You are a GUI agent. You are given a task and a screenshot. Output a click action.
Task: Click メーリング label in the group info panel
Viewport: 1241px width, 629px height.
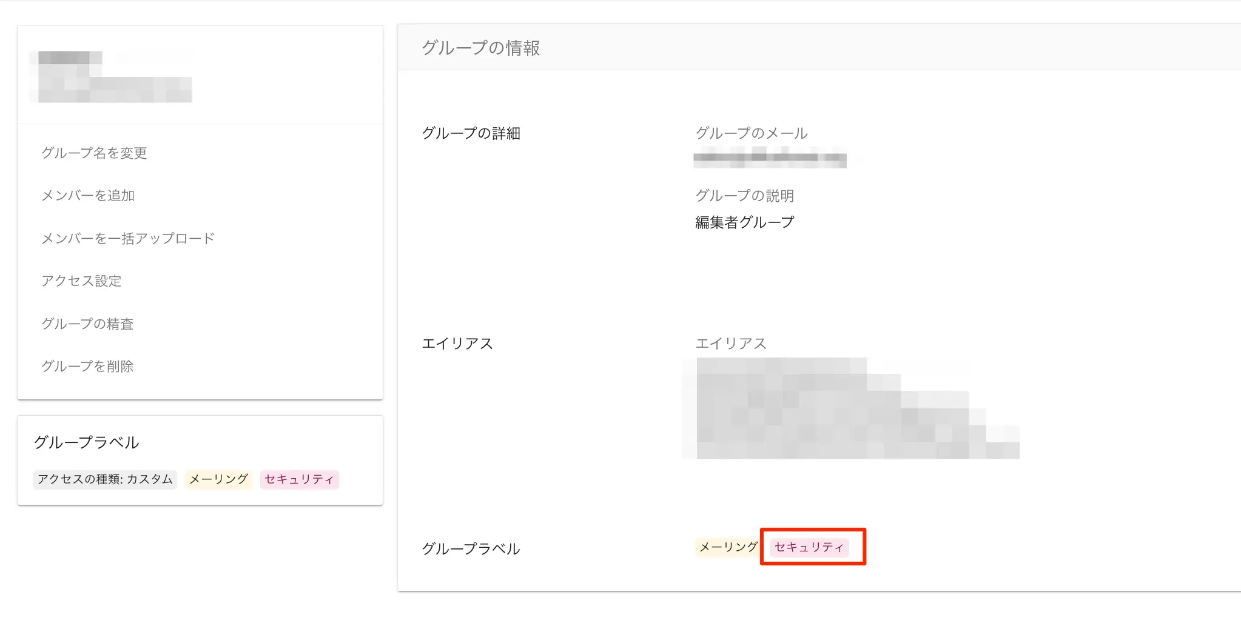(728, 547)
